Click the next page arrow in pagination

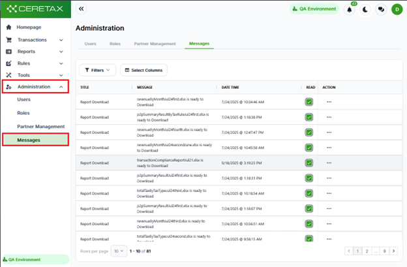[x=393, y=251]
